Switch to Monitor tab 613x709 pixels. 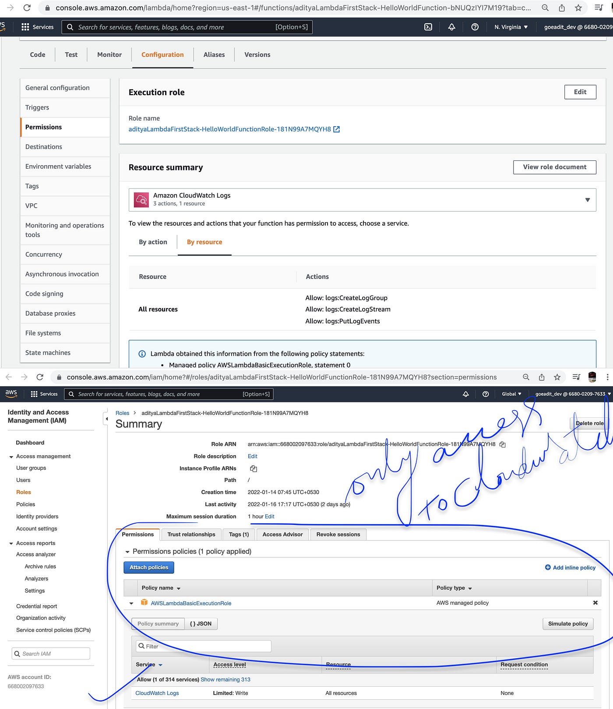click(x=109, y=55)
